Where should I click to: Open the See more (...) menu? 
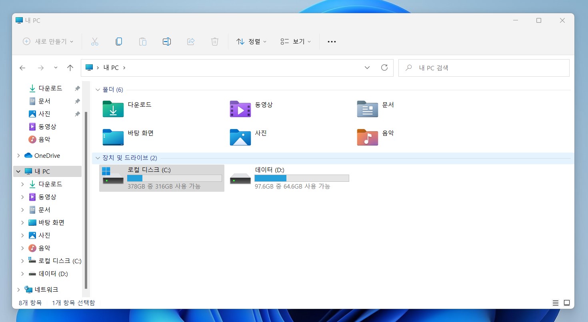[332, 41]
